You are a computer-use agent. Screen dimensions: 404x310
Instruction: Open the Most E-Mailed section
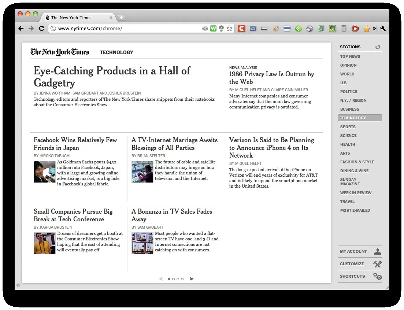355,210
